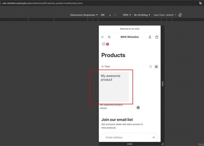Open the account user icon
Image resolution: width=204 pixels, height=146 pixels.
pos(150,37)
